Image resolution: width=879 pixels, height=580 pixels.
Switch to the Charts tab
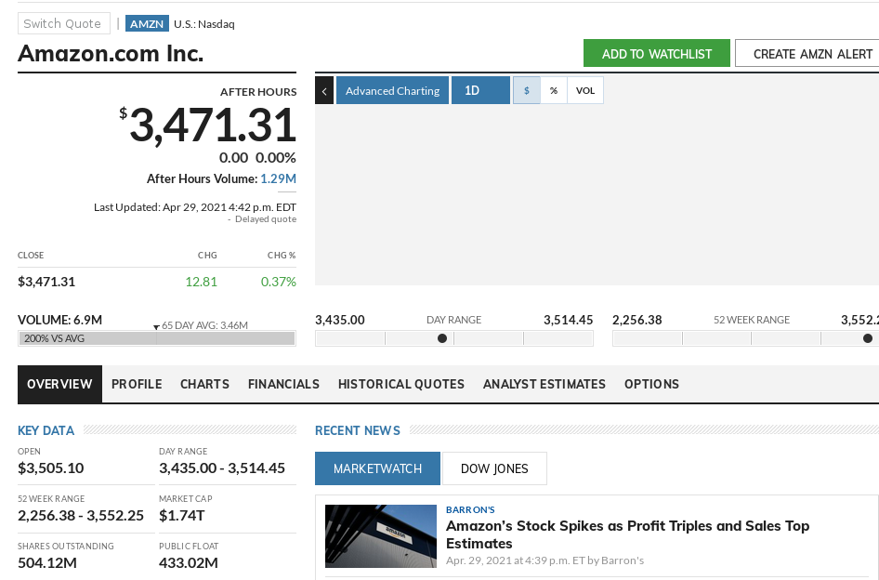coord(204,384)
